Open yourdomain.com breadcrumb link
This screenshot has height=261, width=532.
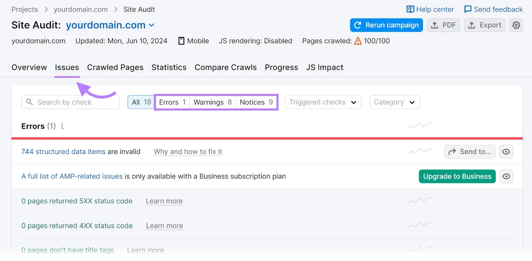81,9
